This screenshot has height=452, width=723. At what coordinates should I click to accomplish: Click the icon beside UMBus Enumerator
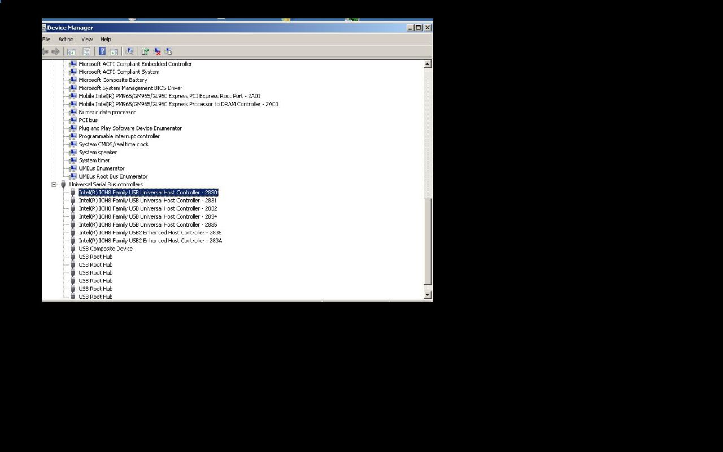click(72, 168)
